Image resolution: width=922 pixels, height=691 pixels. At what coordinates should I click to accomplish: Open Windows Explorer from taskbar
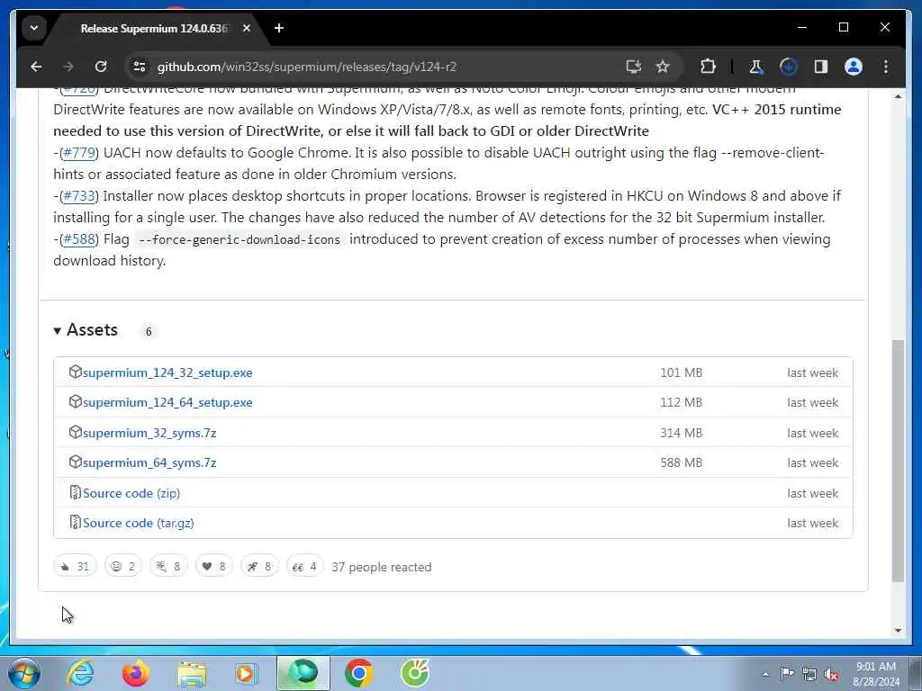[x=192, y=674]
